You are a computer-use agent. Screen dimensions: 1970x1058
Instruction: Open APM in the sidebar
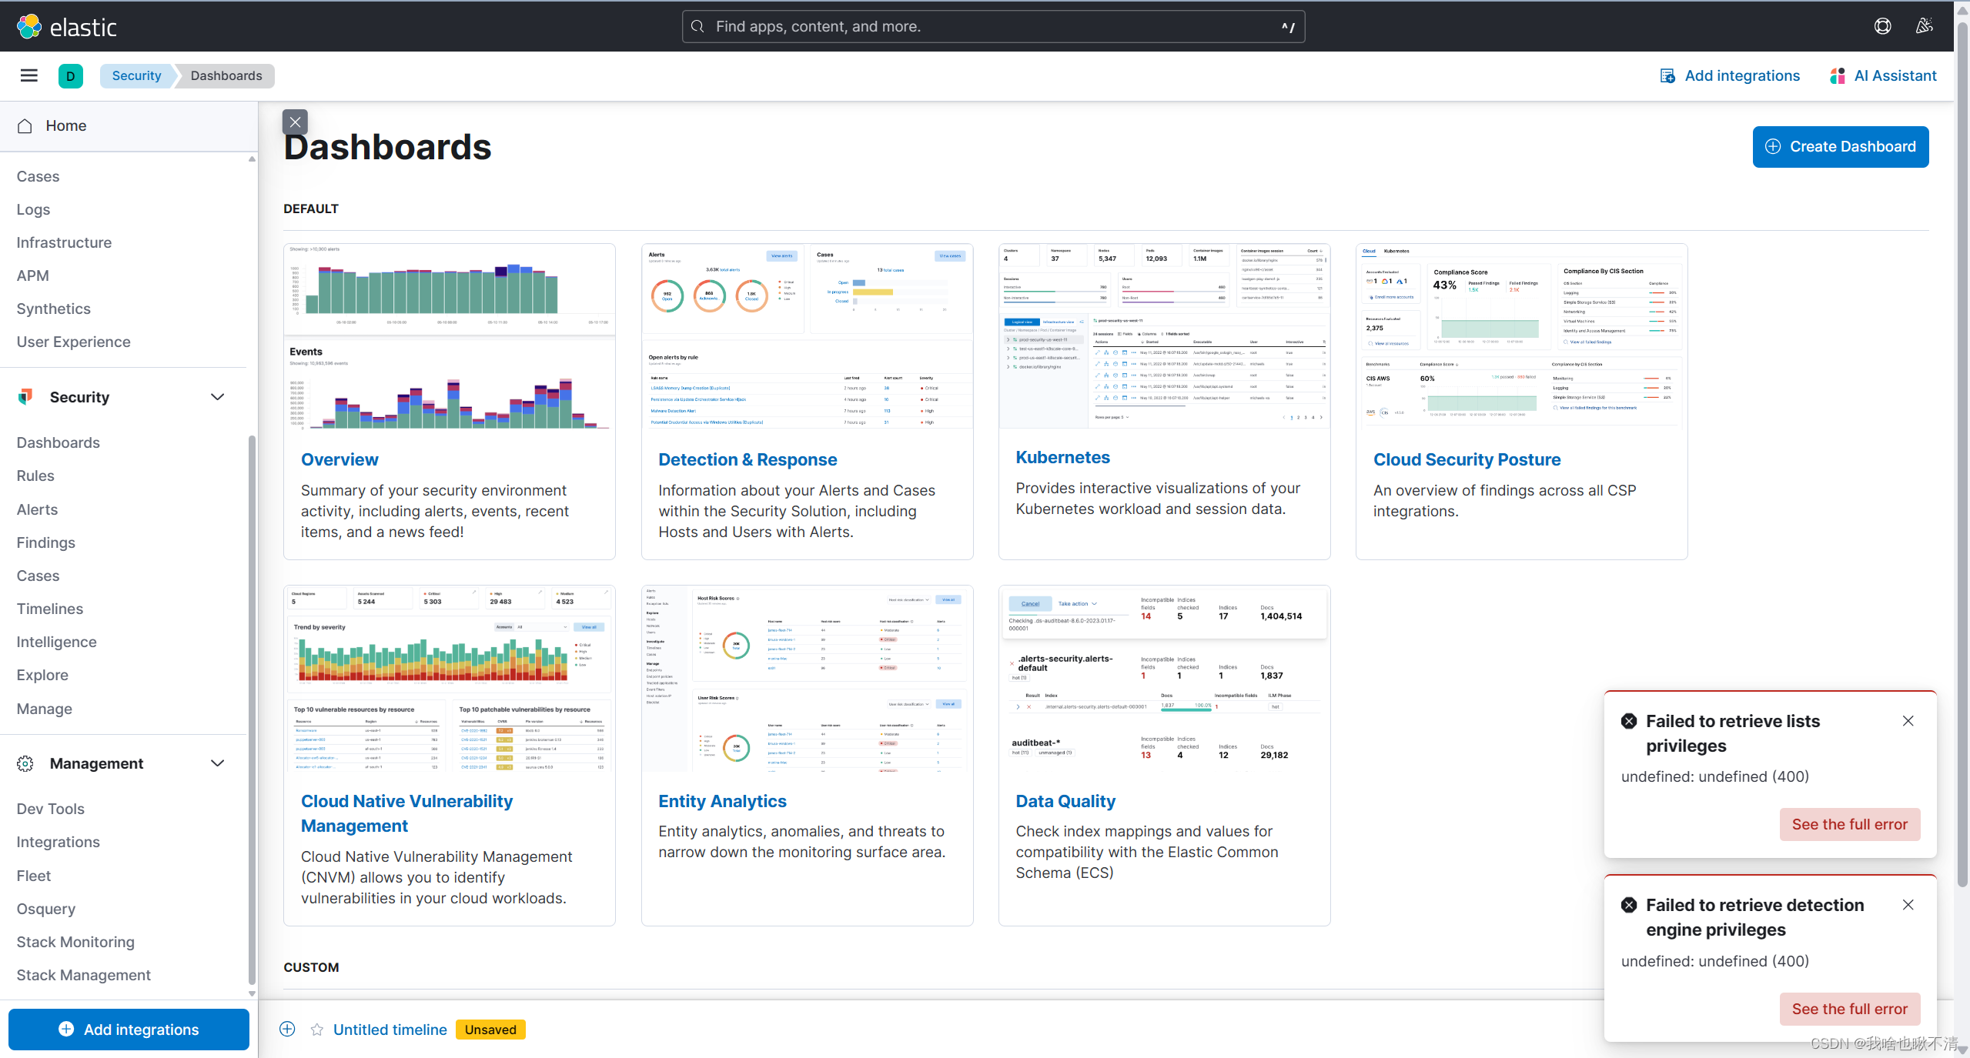32,275
